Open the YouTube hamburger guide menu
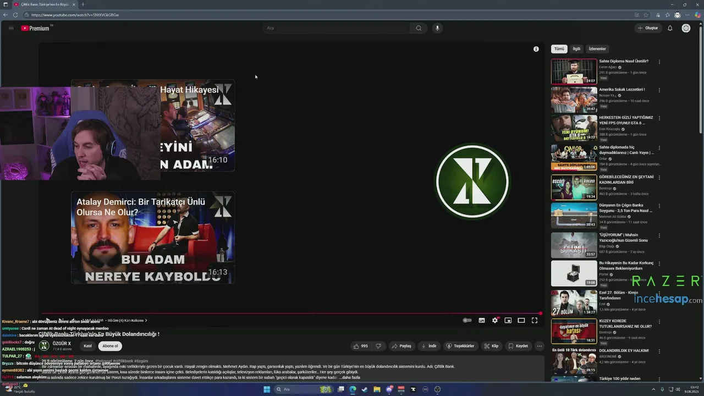The image size is (704, 396). pos(11,28)
